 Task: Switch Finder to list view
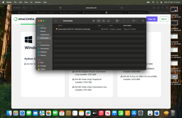98,21
